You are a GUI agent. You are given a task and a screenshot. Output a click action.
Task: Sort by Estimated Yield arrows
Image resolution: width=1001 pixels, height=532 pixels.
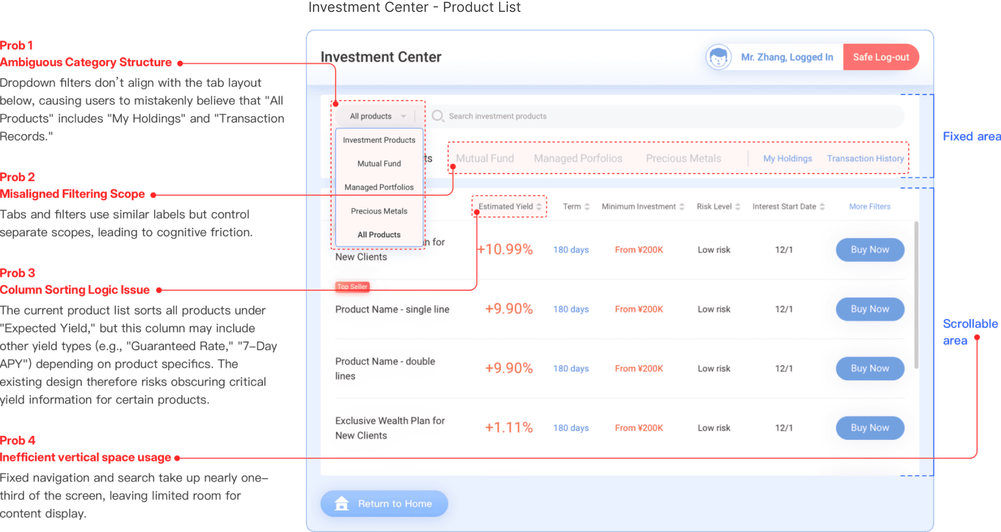pos(539,206)
